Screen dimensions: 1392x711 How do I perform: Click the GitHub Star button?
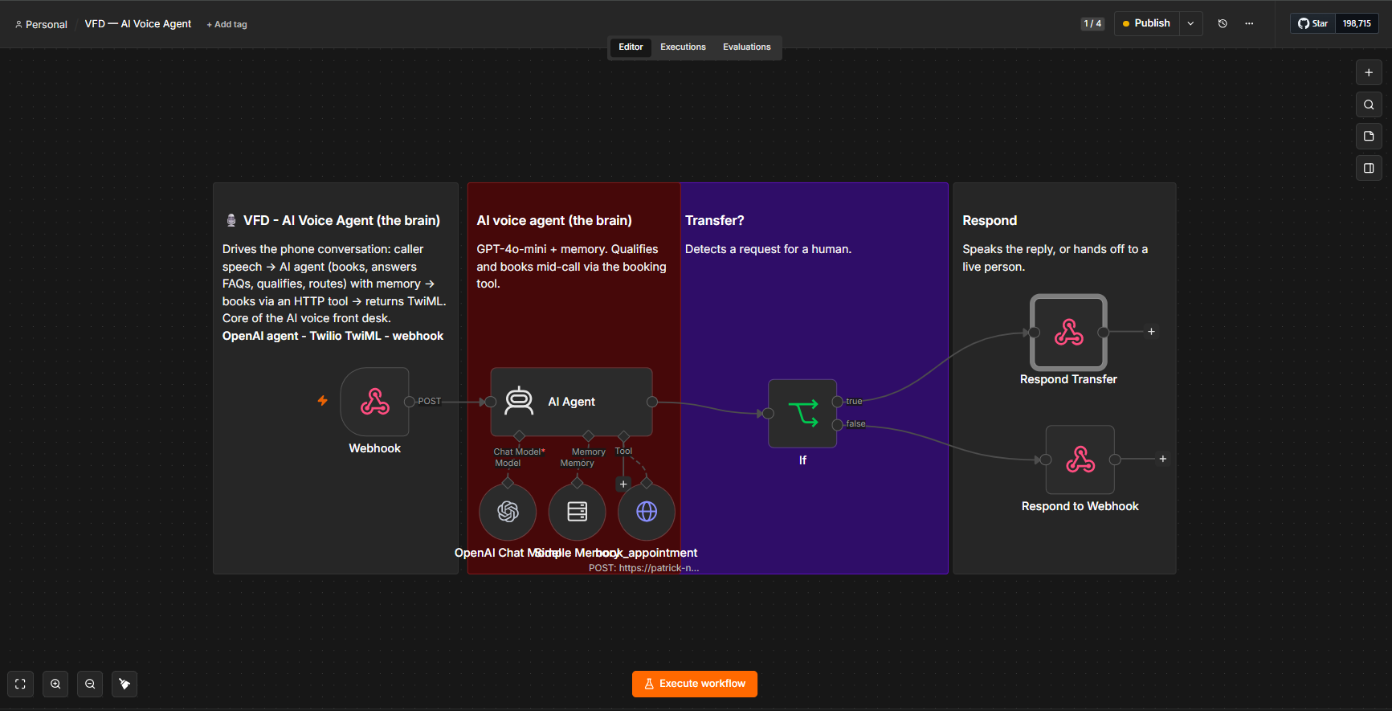tap(1313, 23)
